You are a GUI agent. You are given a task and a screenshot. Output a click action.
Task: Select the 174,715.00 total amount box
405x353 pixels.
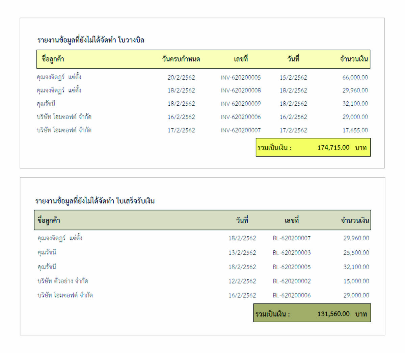tap(313, 147)
